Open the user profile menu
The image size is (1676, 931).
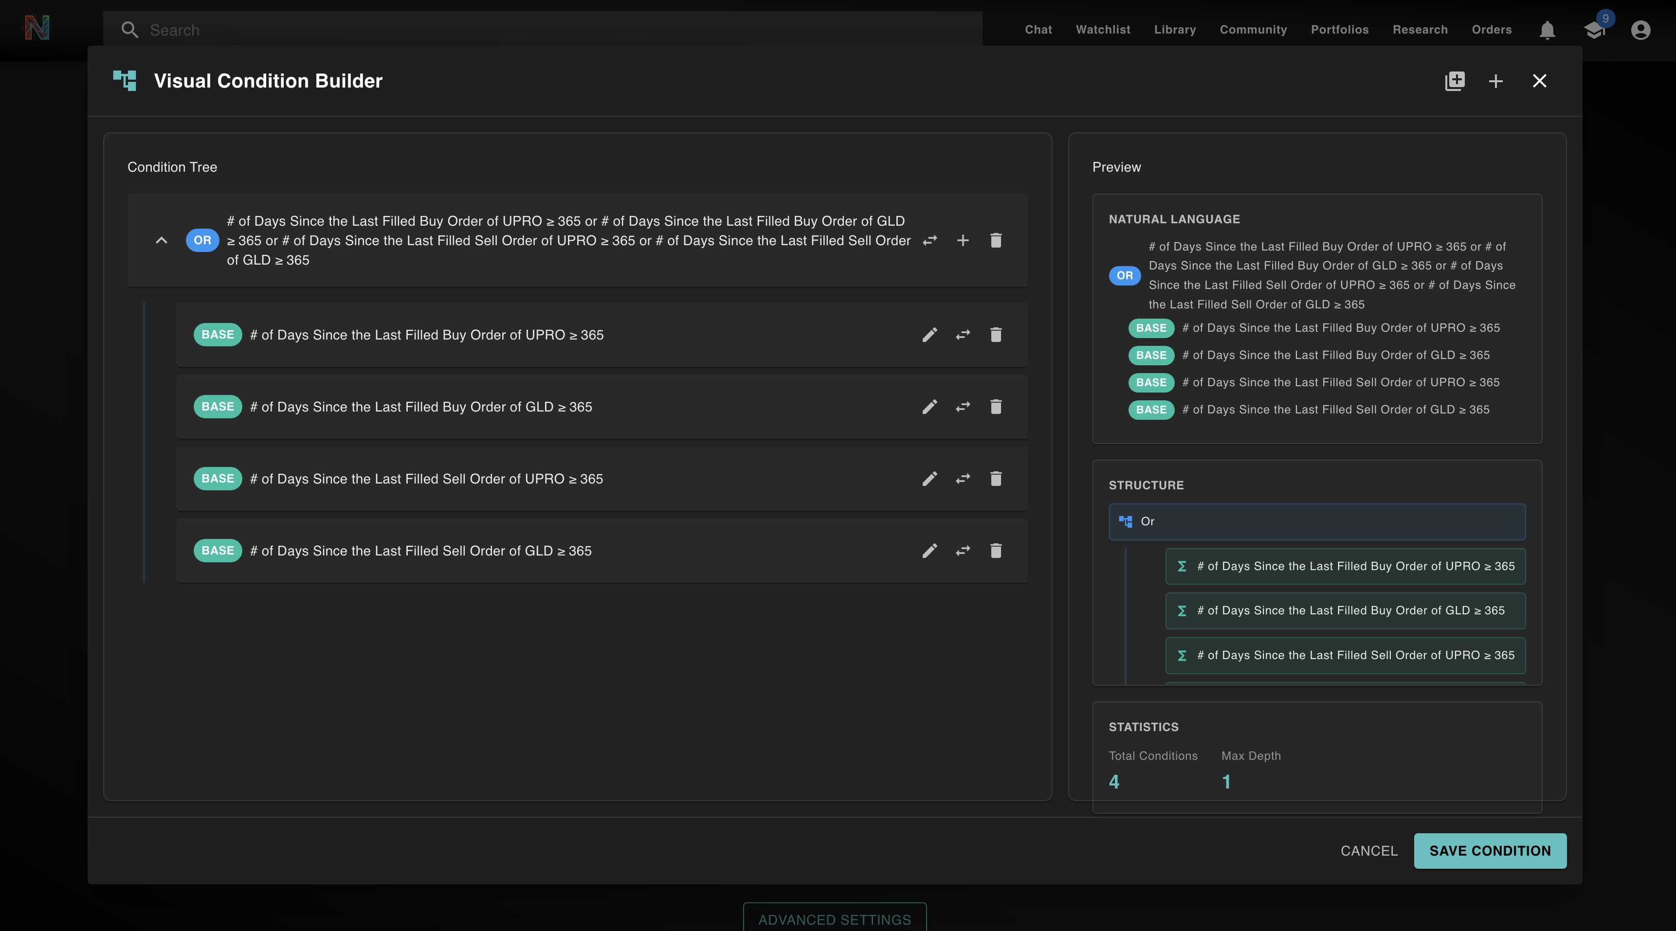[1640, 30]
